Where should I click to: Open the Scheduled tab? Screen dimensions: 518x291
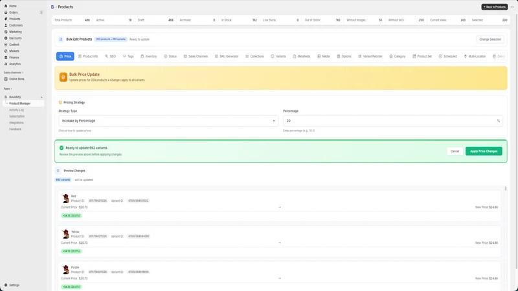(447, 56)
